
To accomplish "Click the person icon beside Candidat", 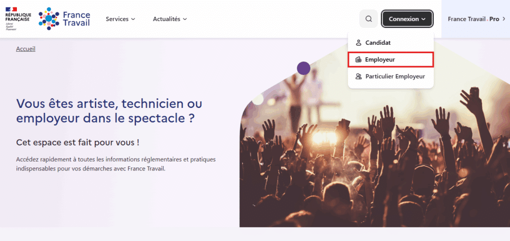I will [x=358, y=43].
